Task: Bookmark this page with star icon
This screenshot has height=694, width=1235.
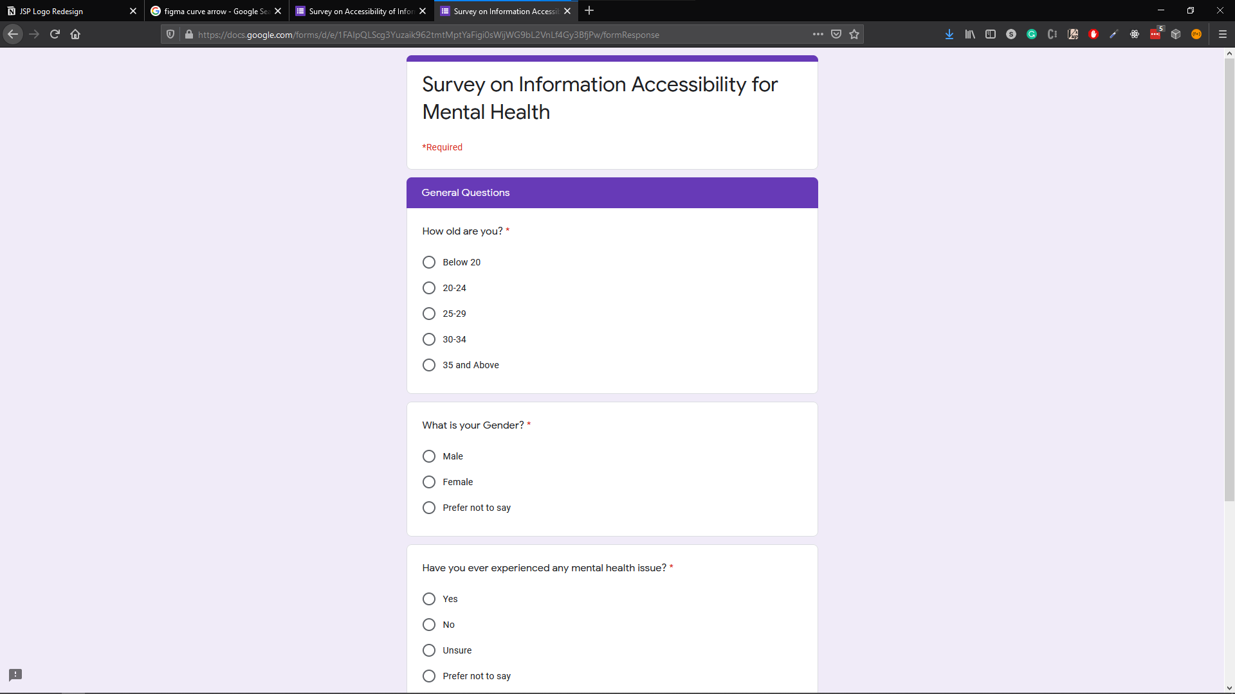Action: pyautogui.click(x=854, y=34)
